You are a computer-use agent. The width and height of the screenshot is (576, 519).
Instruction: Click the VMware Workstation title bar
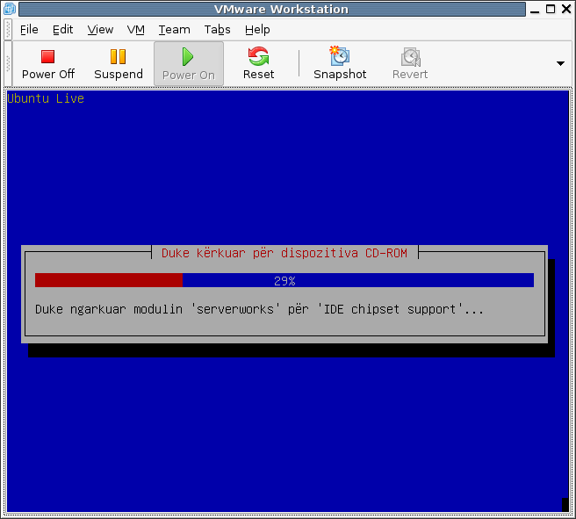272,9
